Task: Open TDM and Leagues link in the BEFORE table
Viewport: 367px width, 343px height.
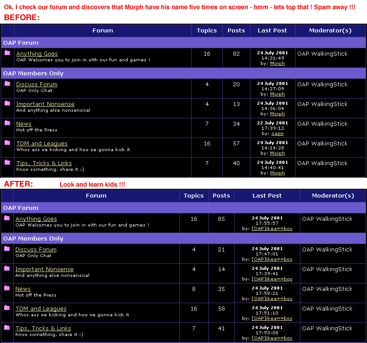Action: (42, 144)
